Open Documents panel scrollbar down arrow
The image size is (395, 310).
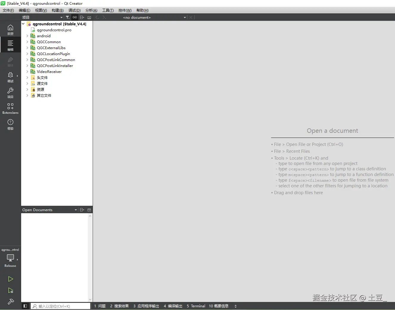[90, 300]
